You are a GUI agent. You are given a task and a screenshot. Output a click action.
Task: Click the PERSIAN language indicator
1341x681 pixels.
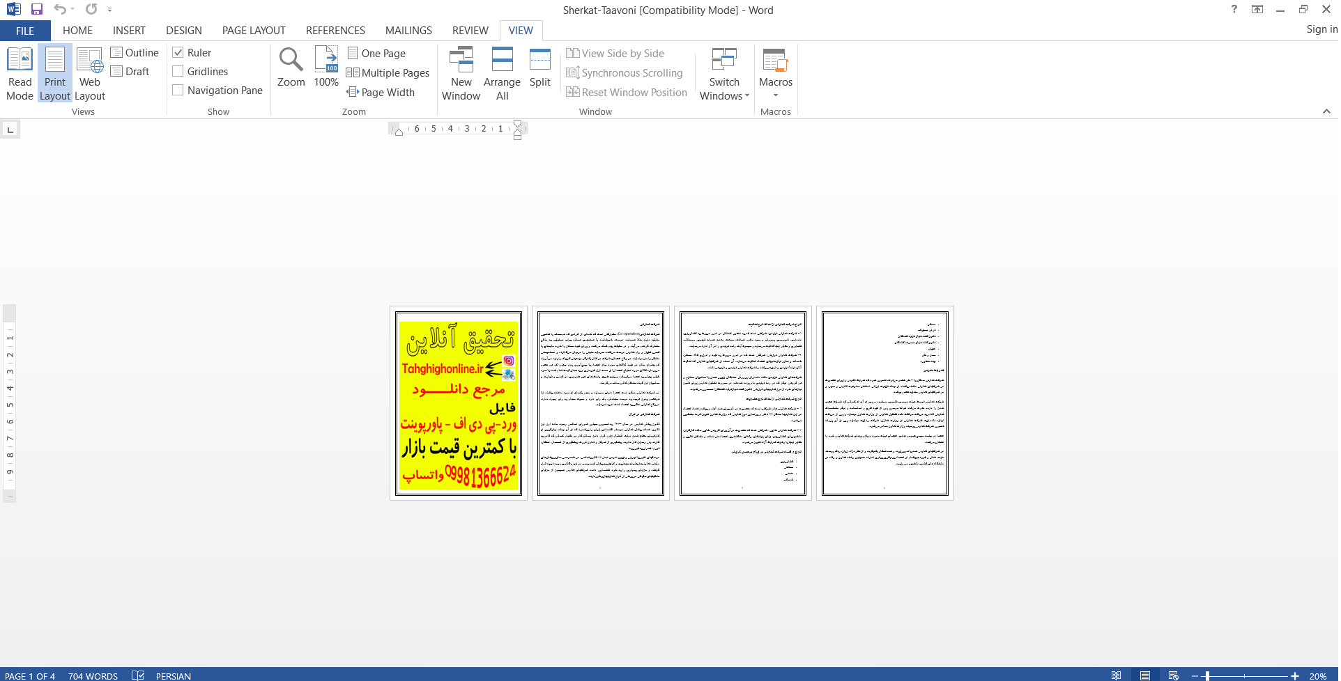click(173, 675)
